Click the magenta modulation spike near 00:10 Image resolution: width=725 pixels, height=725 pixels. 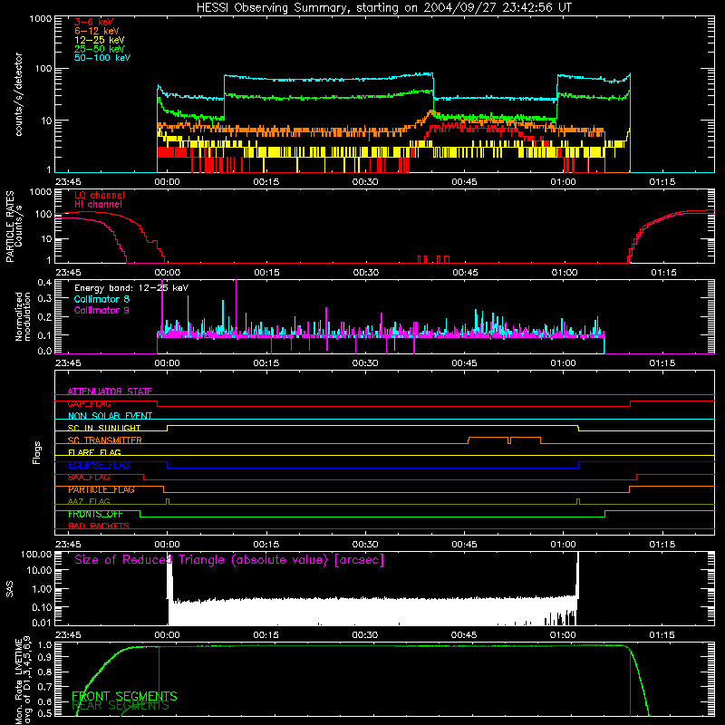coord(237,307)
